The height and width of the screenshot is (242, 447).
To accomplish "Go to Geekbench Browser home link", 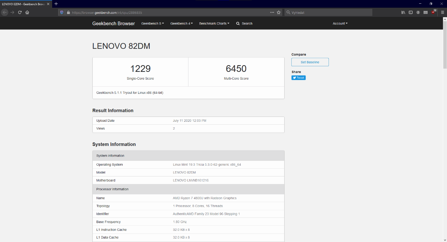I will click(x=114, y=23).
